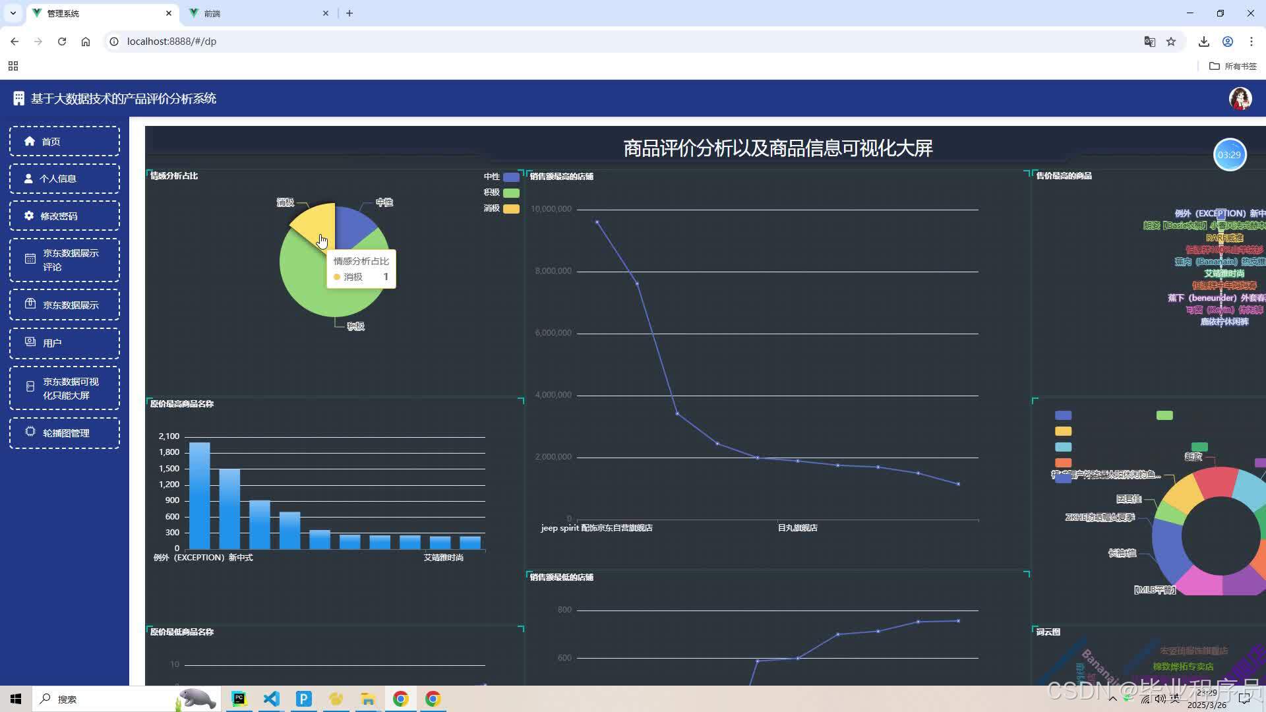Open the translate page icon
Image resolution: width=1266 pixels, height=712 pixels.
click(1150, 42)
